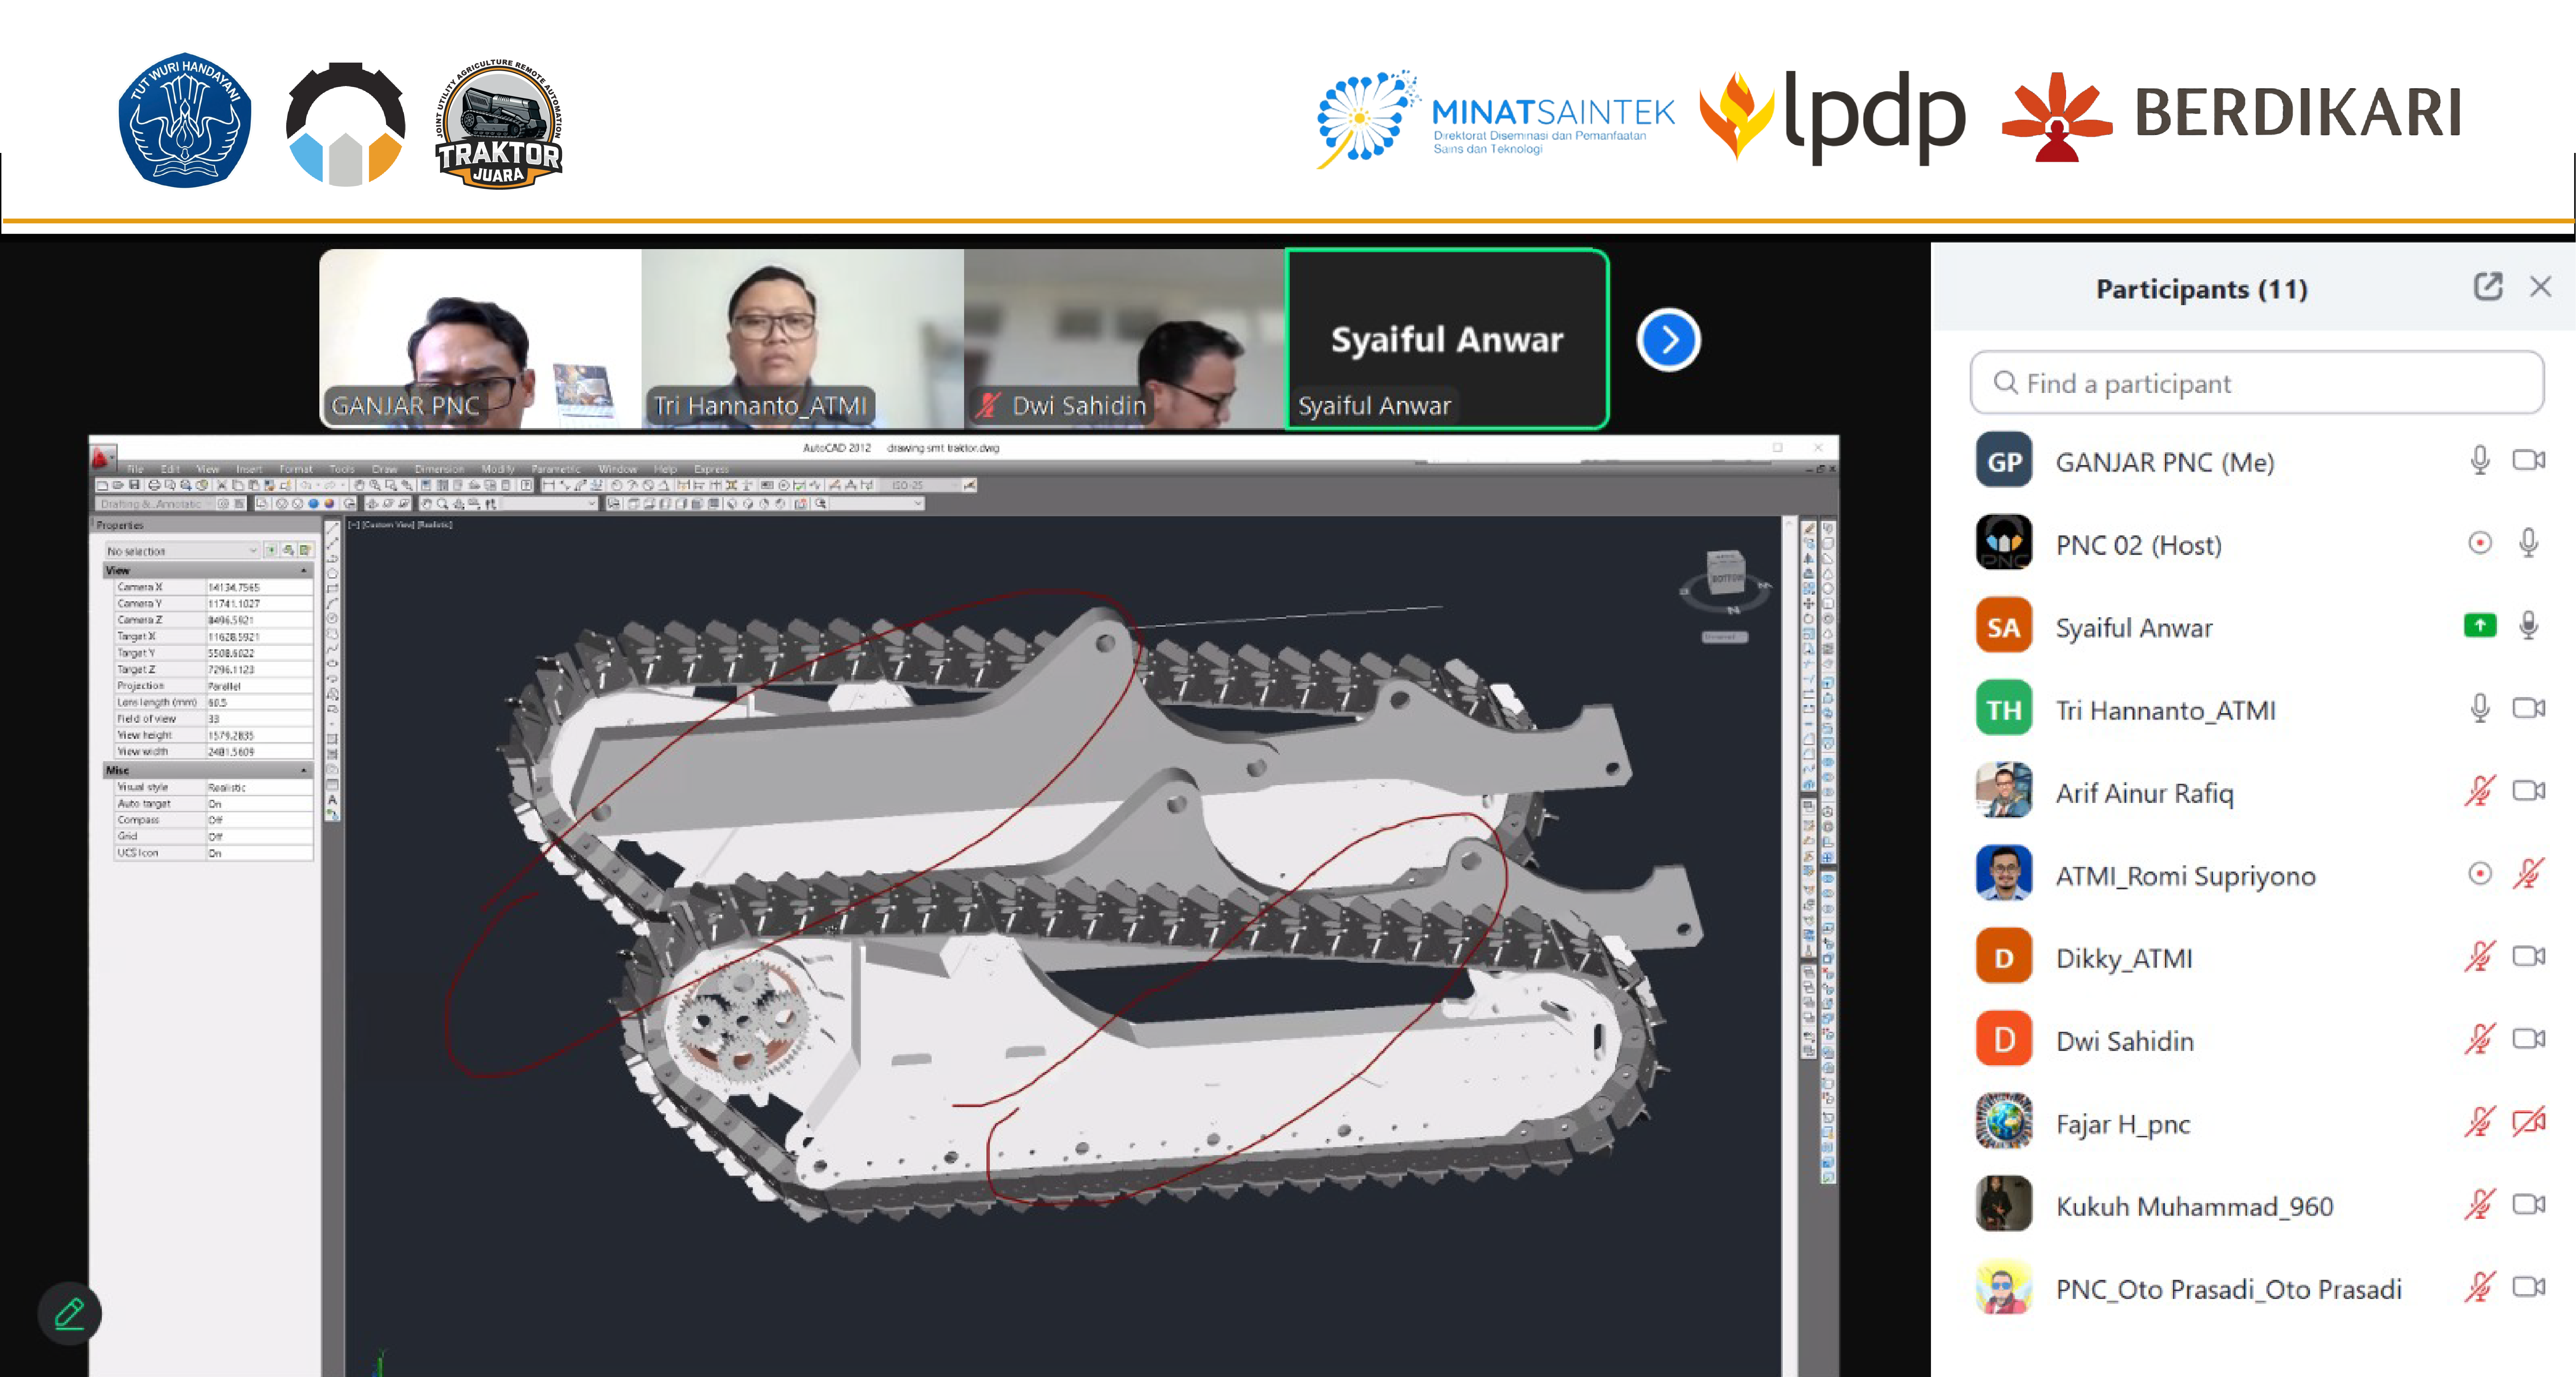Toggle Dikky_ATMI video camera icon

[2529, 956]
